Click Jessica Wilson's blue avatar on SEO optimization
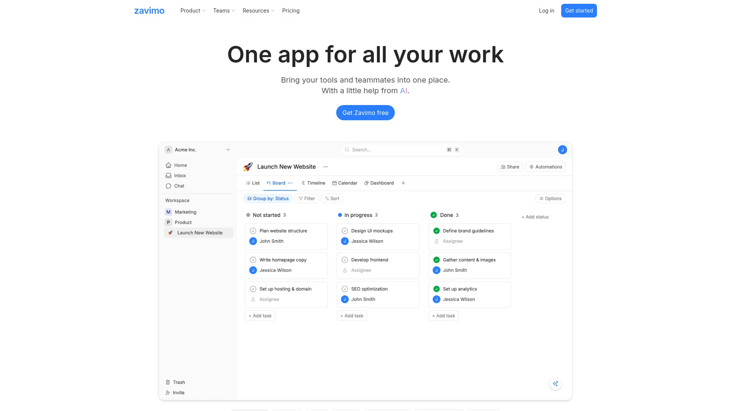 click(345, 299)
